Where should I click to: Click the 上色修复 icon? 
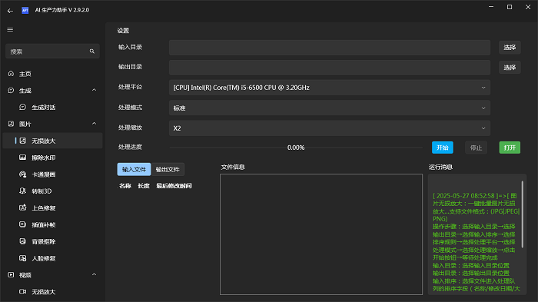tap(22, 207)
